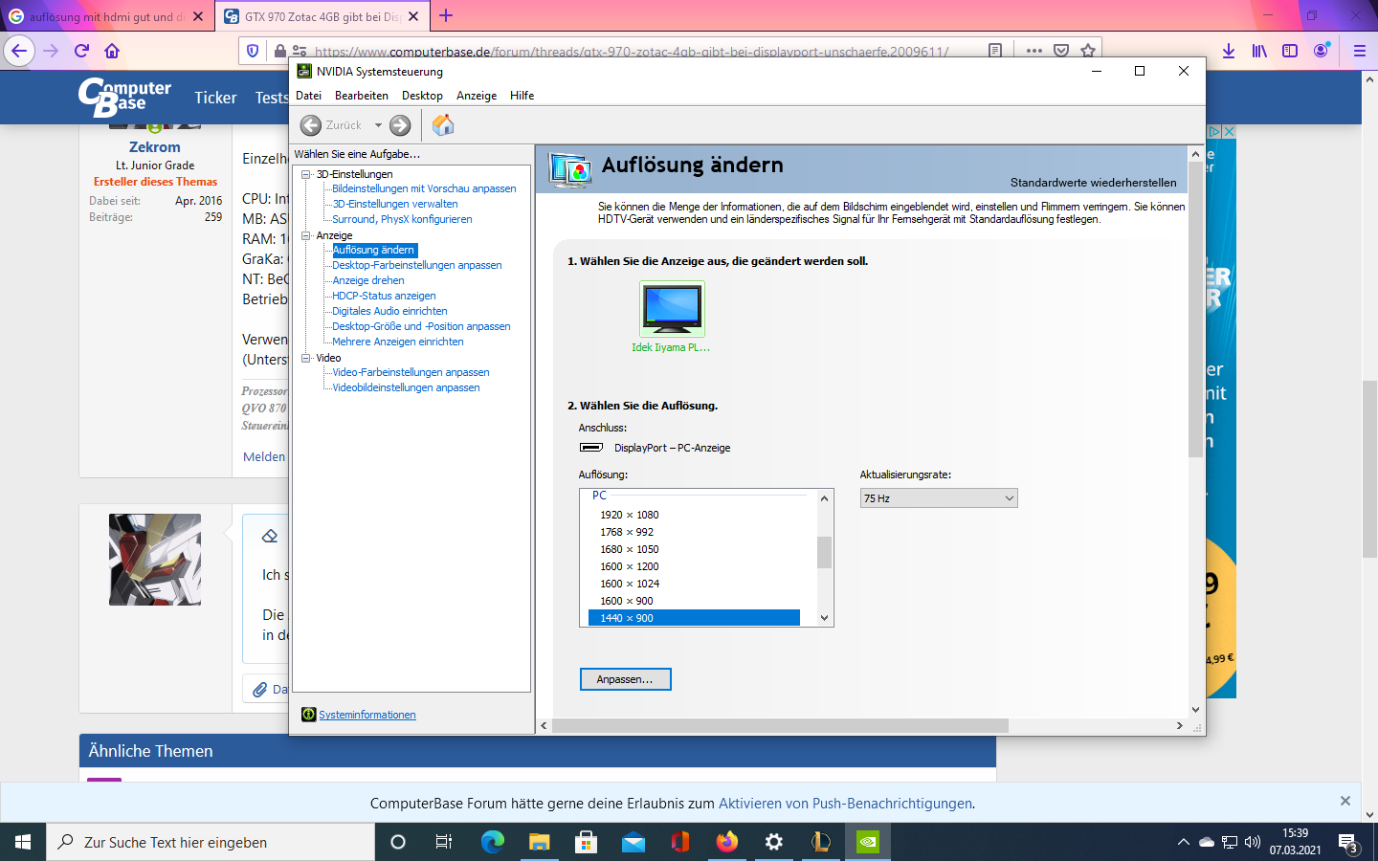
Task: Collapse the Video tree node
Action: (306, 358)
